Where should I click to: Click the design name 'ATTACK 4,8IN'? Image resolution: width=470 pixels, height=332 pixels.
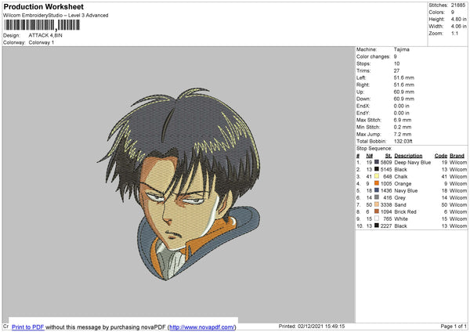45,35
